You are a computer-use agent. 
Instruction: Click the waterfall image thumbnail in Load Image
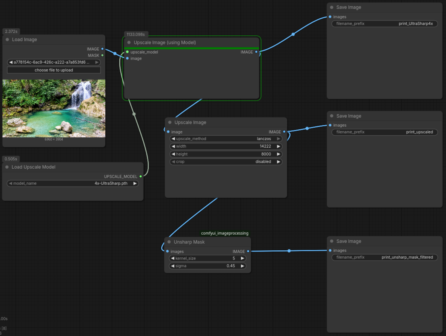54,108
